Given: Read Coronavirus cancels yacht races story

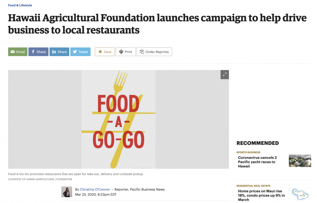Looking at the screenshot, I should point(257,162).
